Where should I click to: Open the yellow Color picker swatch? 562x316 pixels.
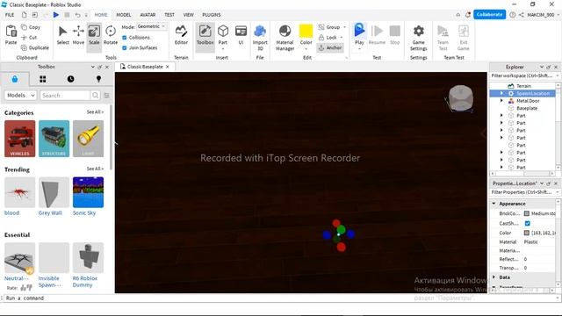306,32
